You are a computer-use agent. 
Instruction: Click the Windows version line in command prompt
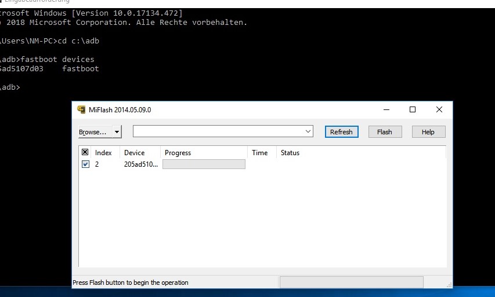click(x=91, y=13)
